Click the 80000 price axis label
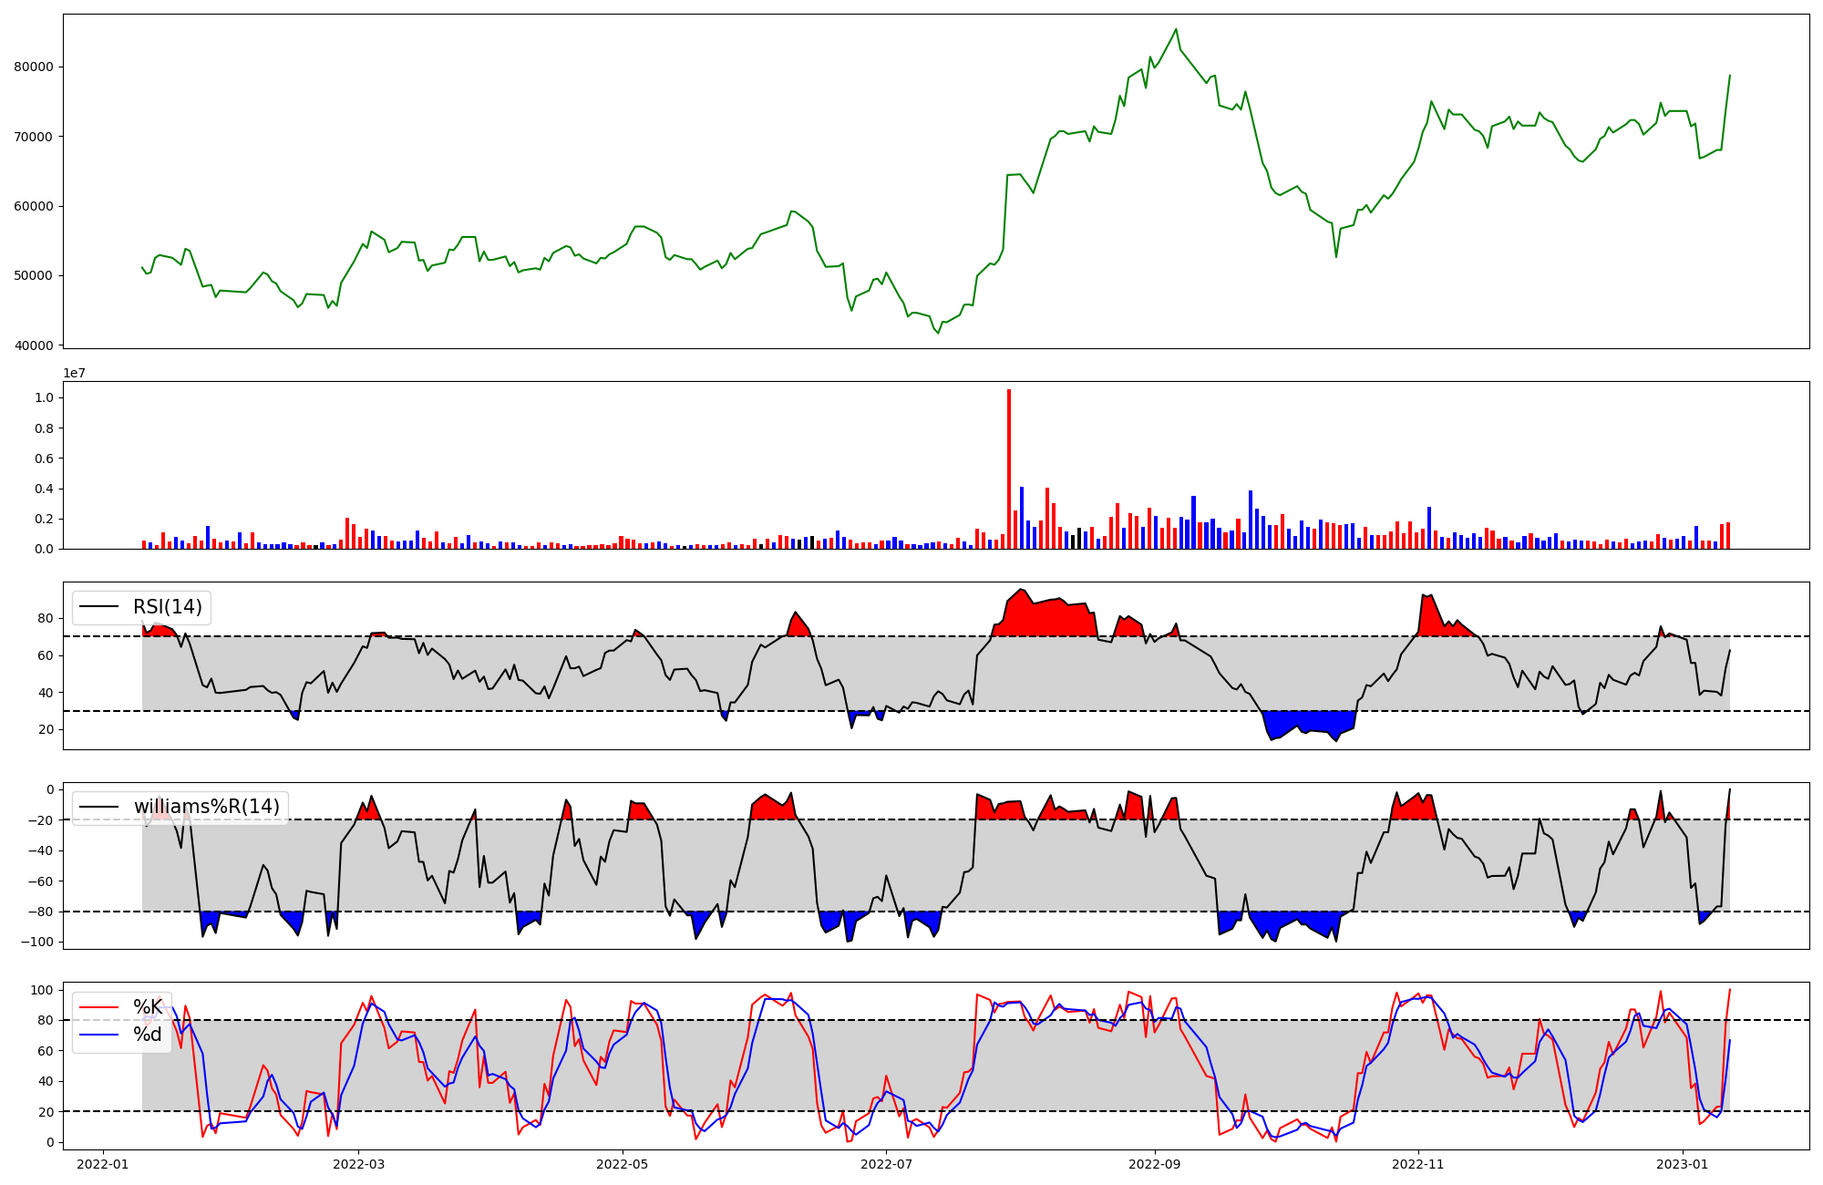The height and width of the screenshot is (1185, 1823). click(33, 67)
